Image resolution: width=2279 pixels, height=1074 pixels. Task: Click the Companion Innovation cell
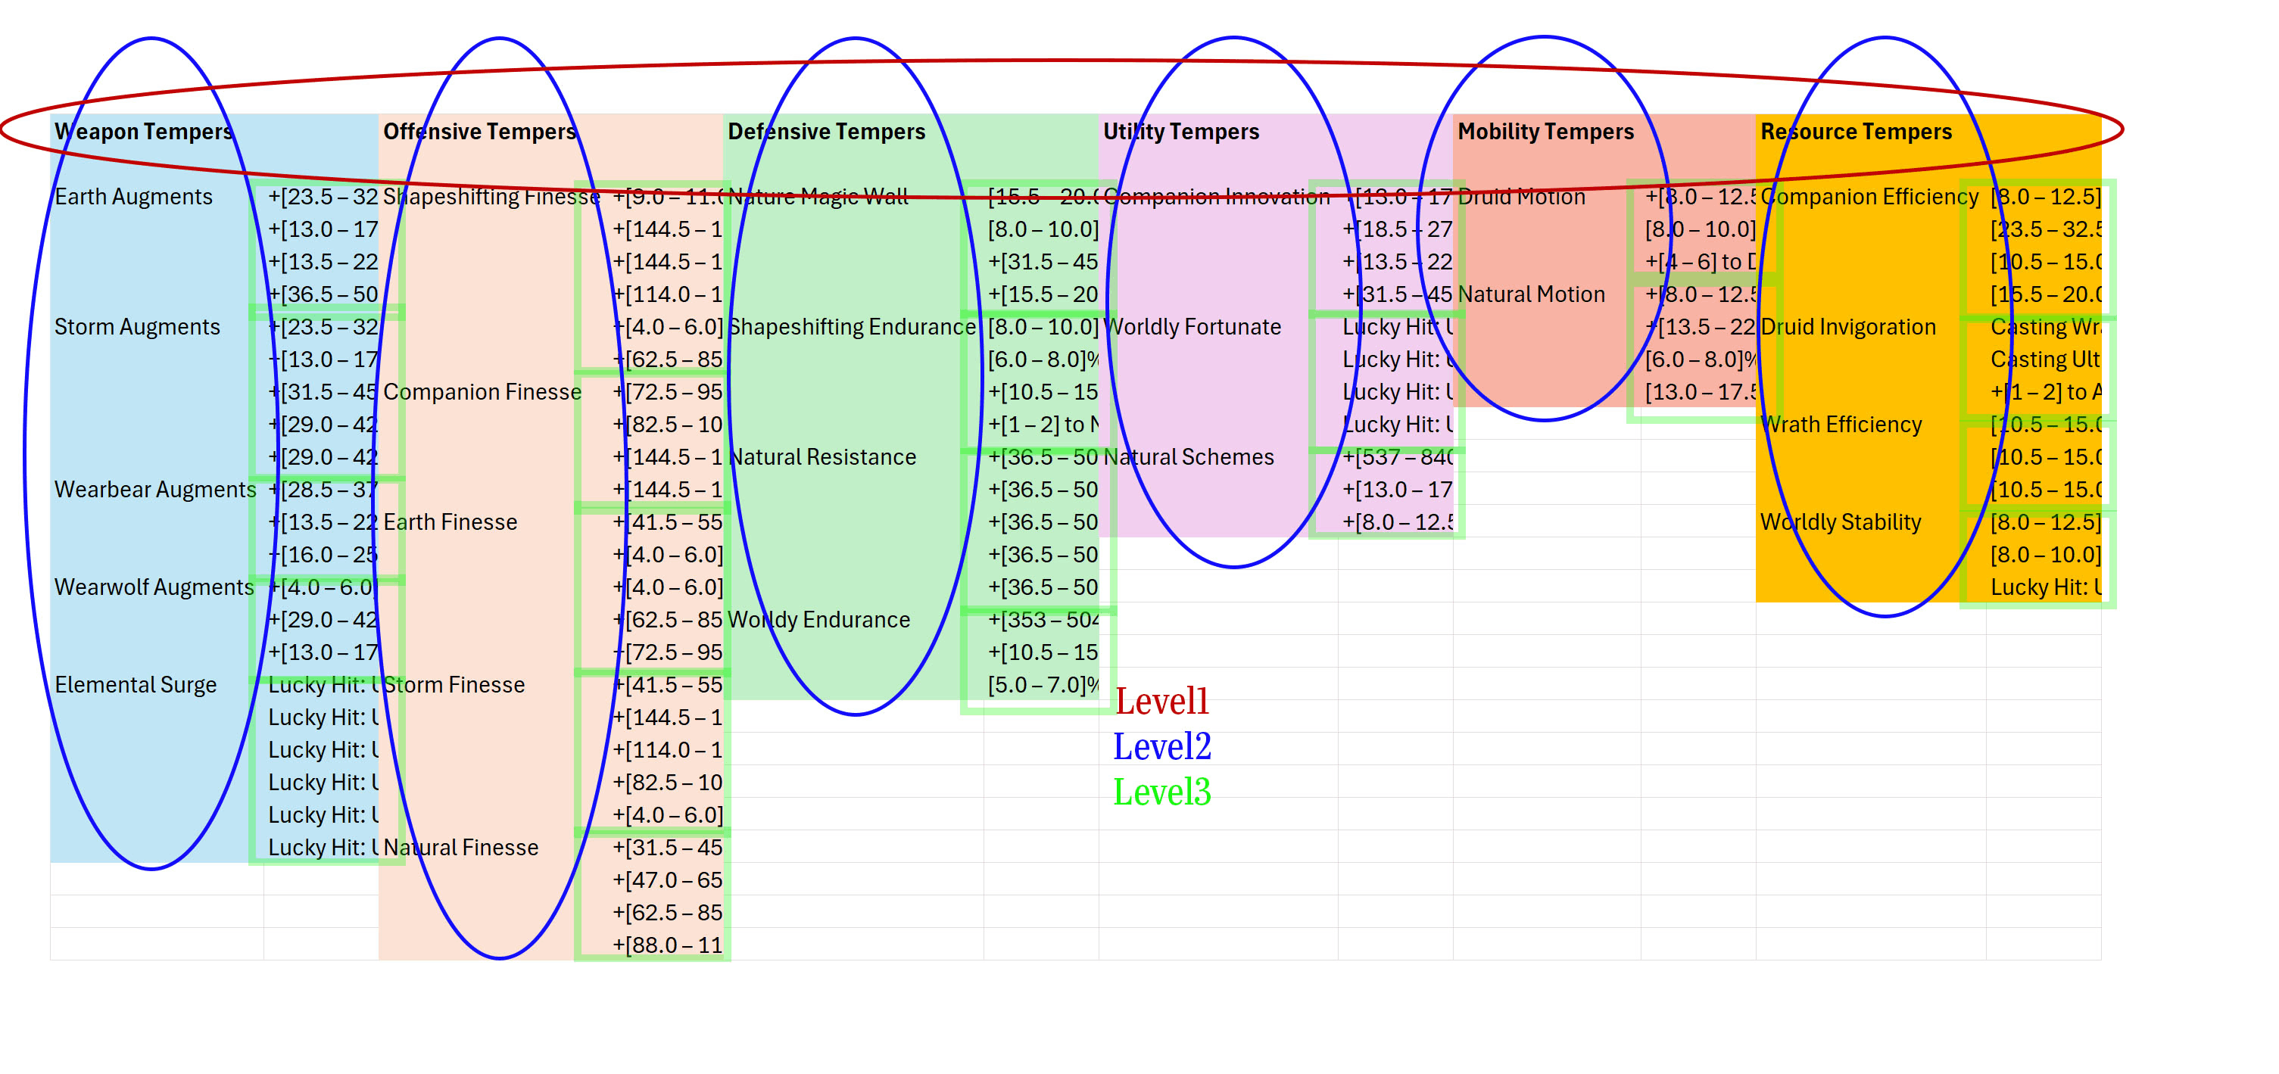tap(1217, 196)
